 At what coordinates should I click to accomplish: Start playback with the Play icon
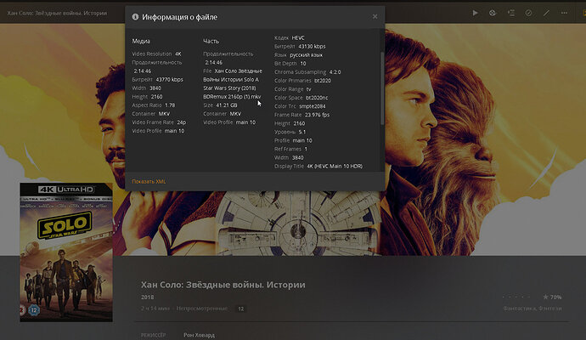tap(475, 13)
